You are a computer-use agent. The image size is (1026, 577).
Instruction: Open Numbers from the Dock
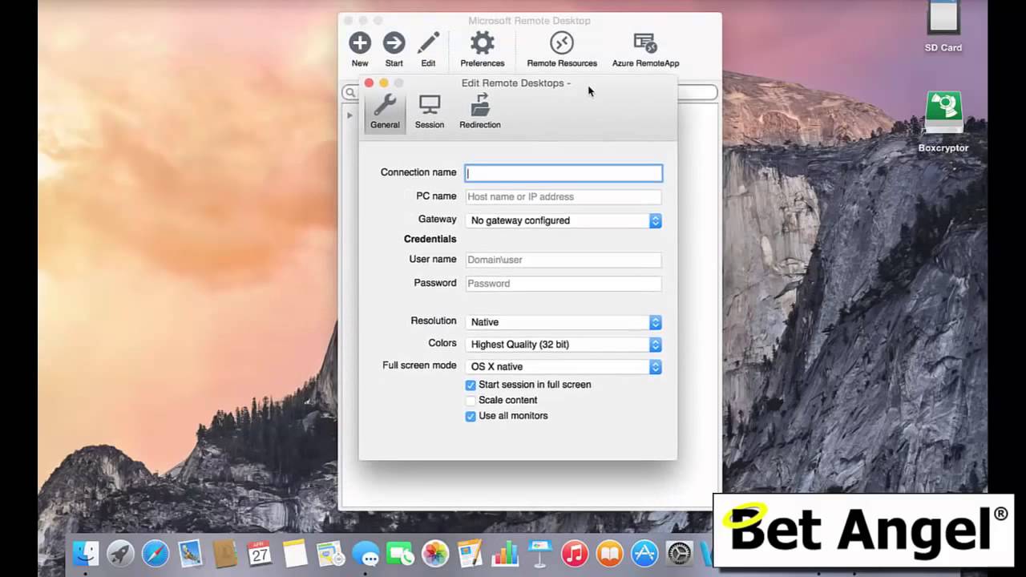tap(505, 554)
